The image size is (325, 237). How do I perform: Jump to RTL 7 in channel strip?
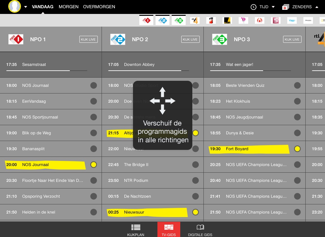coord(227,20)
